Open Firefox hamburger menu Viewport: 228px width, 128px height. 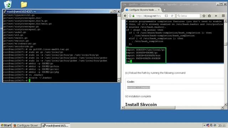[x=223, y=16]
